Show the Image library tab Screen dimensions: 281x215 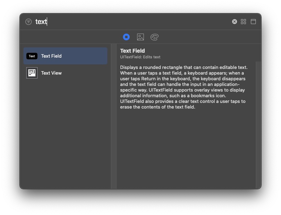[140, 37]
